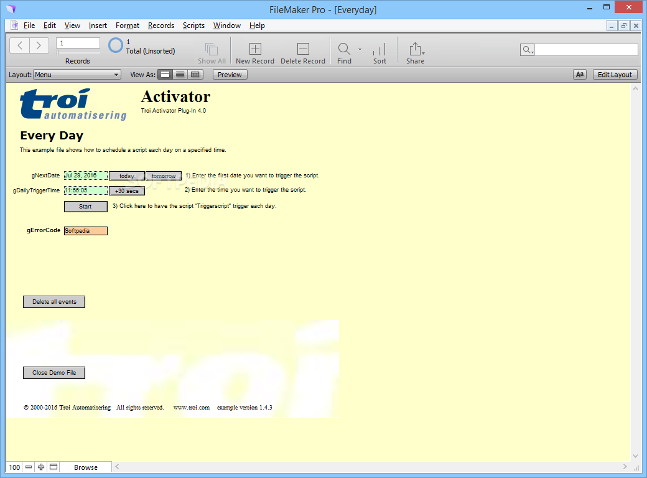647x478 pixels.
Task: Click the document icon beside File menu
Action: pos(14,25)
